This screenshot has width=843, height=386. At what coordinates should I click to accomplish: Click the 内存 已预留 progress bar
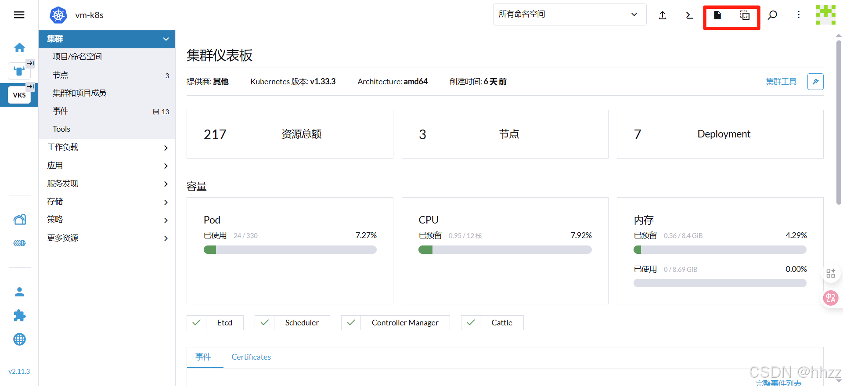[x=720, y=250]
